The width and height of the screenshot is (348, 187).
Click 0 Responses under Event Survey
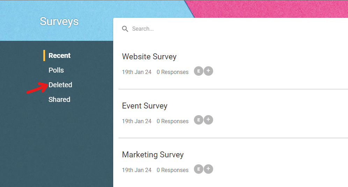click(173, 121)
